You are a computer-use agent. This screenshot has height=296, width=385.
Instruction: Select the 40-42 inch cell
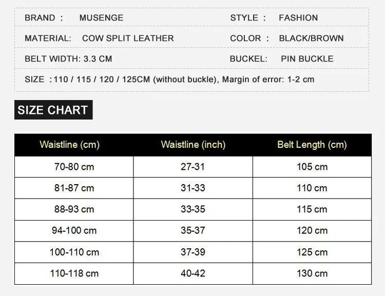[193, 273]
